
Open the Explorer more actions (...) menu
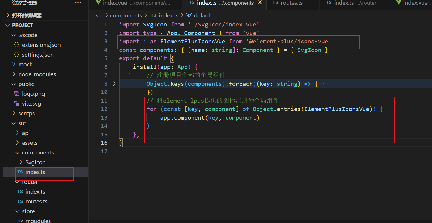coord(78,2)
